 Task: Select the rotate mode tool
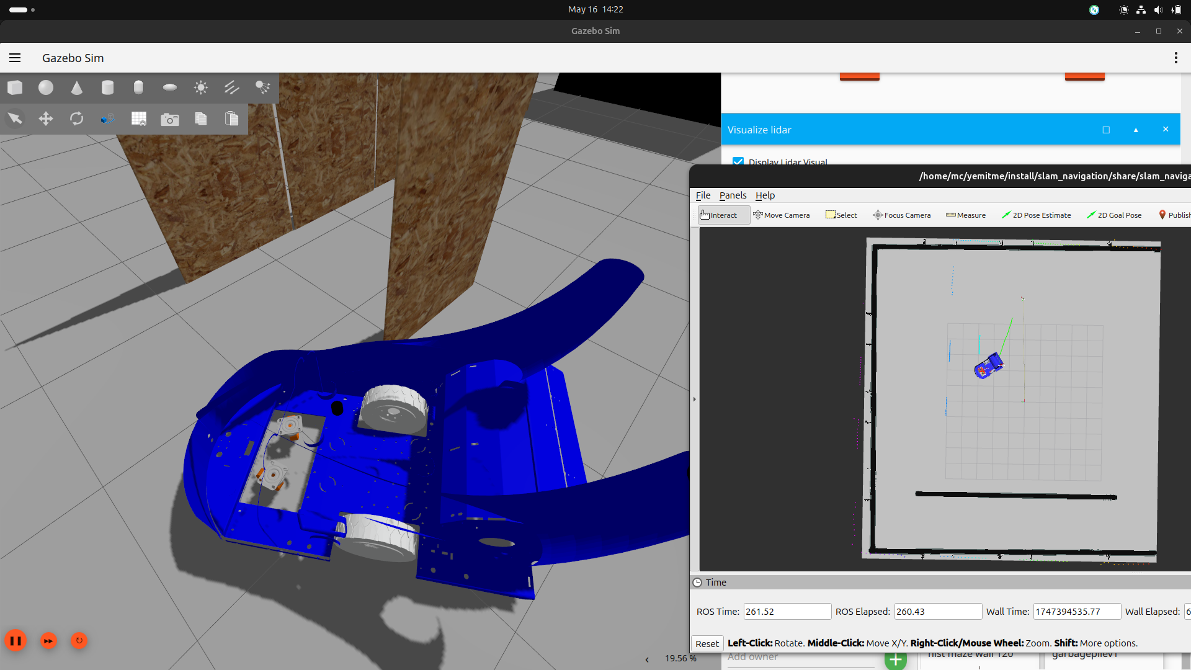click(77, 118)
